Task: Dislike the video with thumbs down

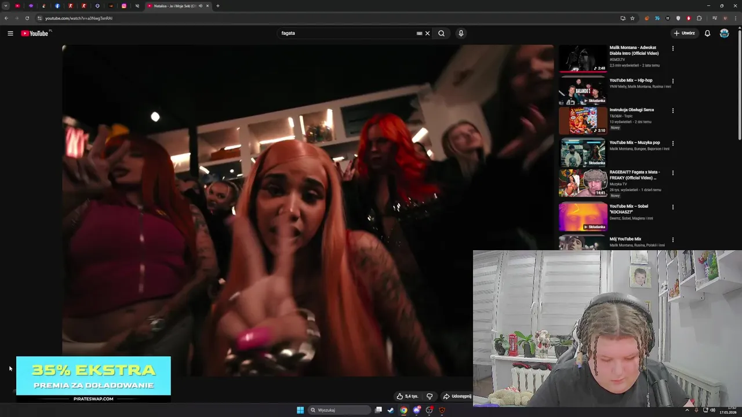Action: click(430, 396)
